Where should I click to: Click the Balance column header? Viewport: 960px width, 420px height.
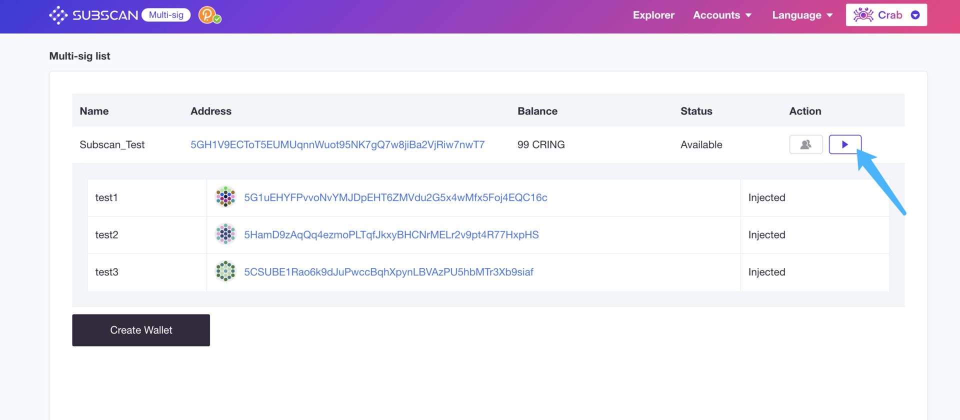click(x=537, y=111)
